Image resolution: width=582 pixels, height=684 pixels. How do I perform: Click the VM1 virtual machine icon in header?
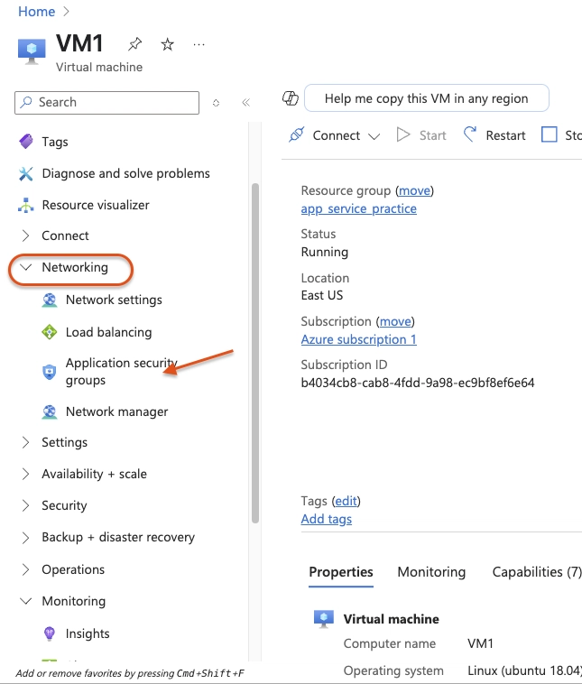pos(32,51)
